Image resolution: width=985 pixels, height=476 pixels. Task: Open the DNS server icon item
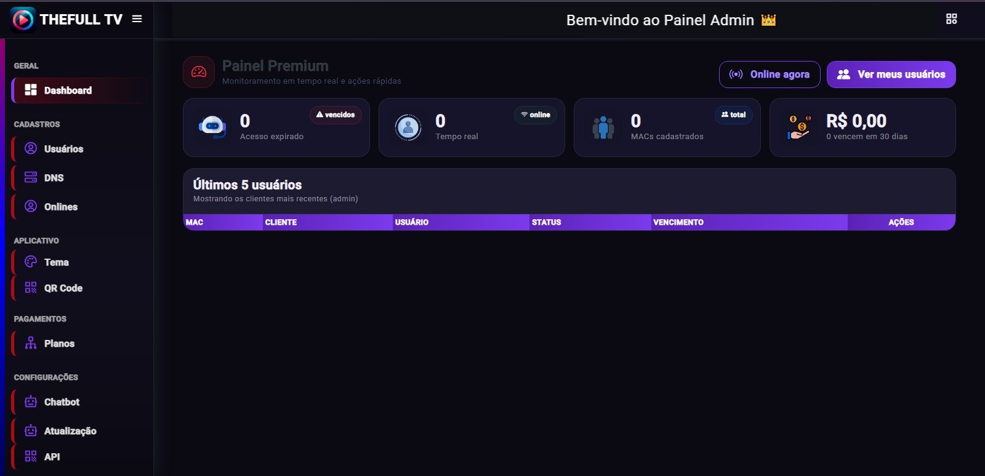31,177
